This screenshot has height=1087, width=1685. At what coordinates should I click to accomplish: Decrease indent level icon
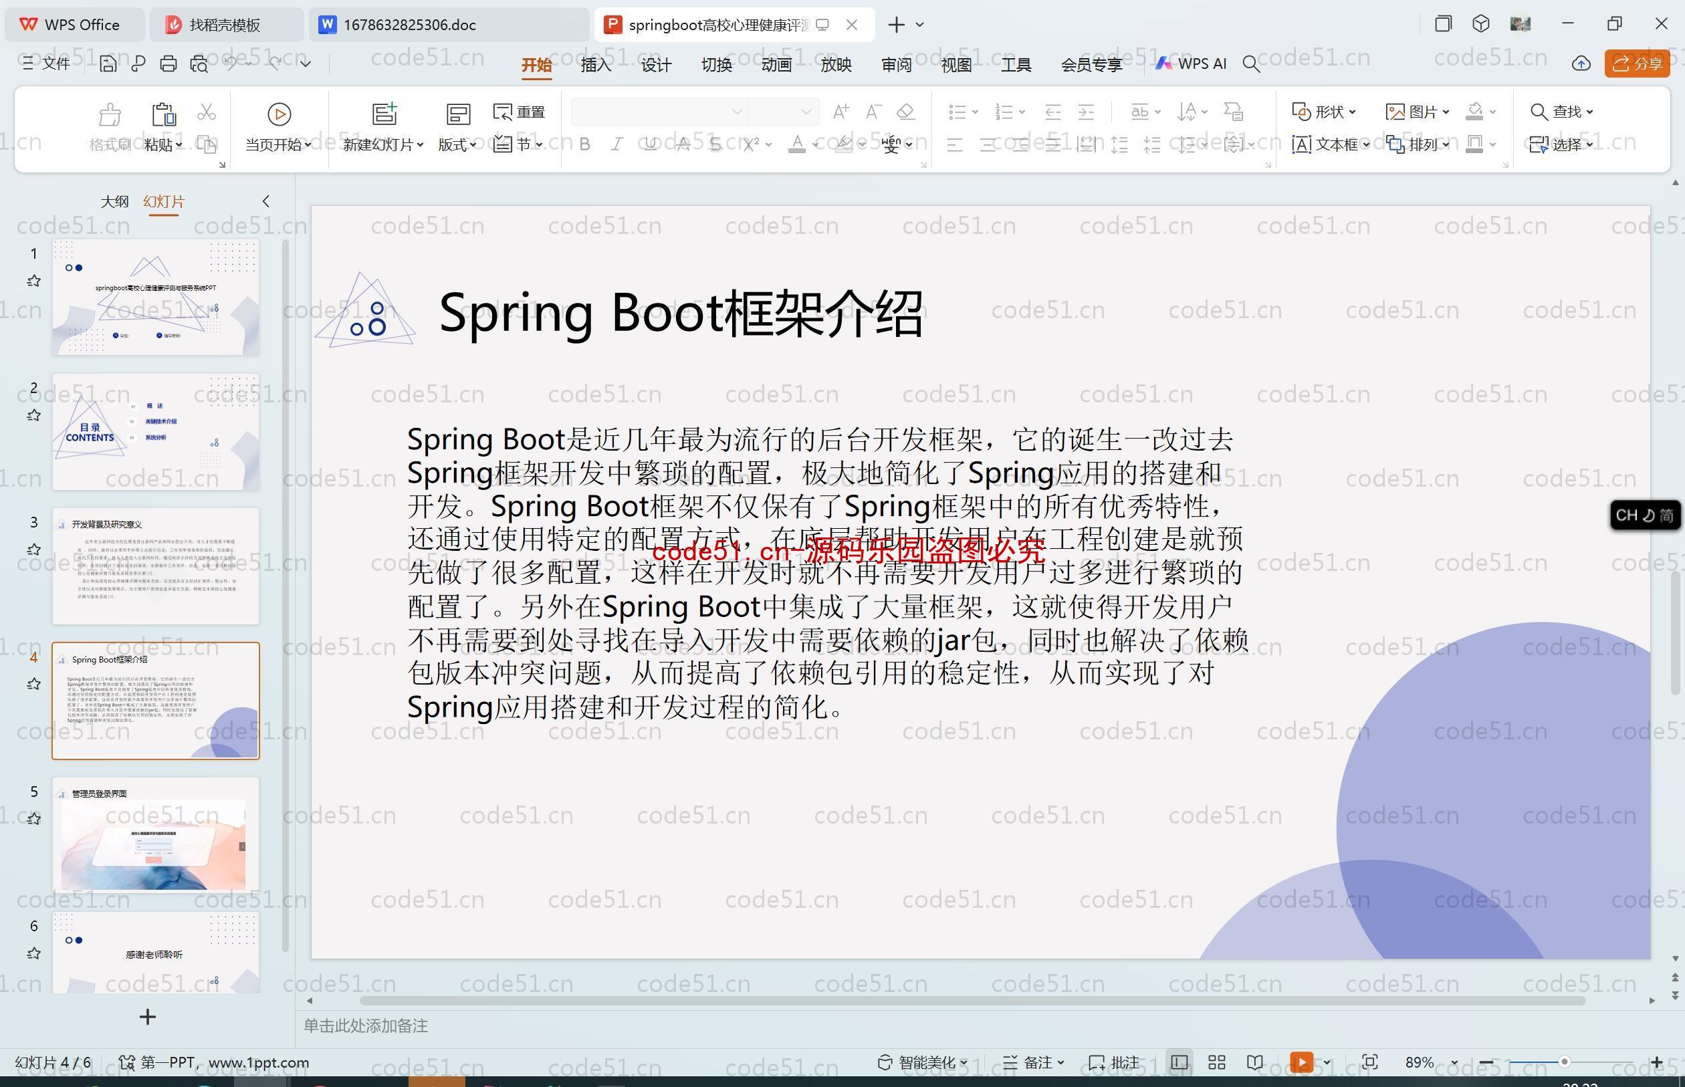pos(1053,112)
